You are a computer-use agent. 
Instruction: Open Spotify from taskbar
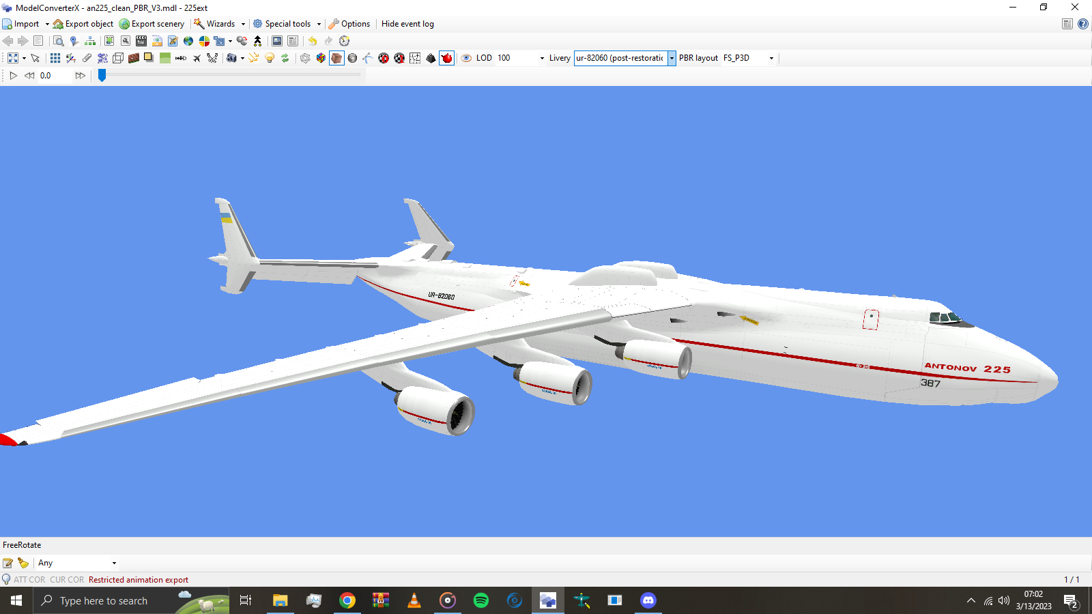481,600
